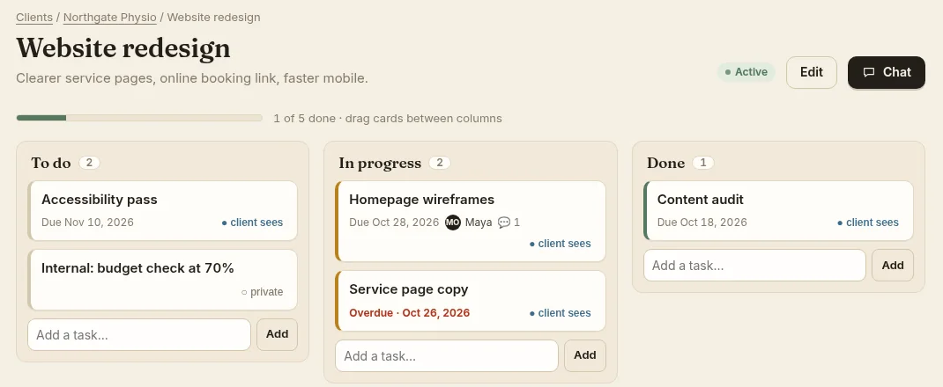Open the Service page copy card

[471, 301]
